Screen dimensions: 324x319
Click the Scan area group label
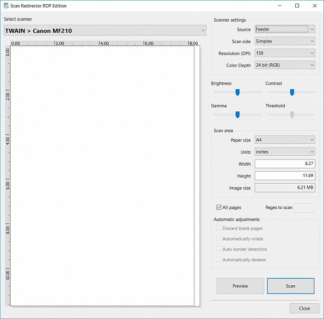click(223, 131)
